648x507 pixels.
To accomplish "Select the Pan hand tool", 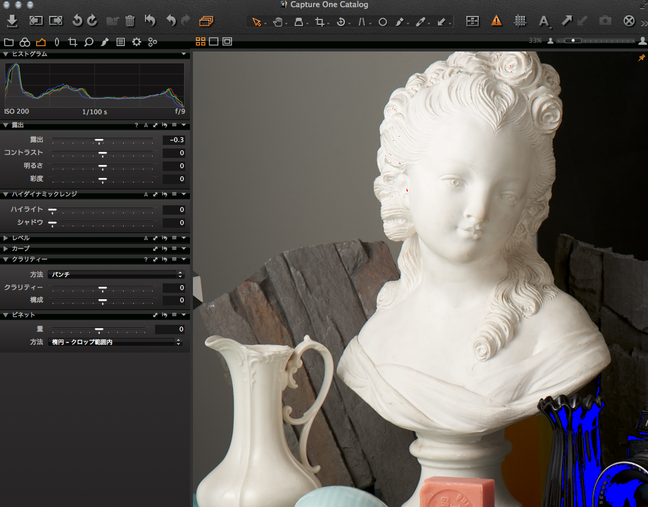I will pos(278,22).
